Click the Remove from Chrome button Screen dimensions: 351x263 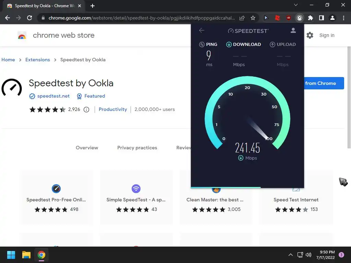click(324, 83)
